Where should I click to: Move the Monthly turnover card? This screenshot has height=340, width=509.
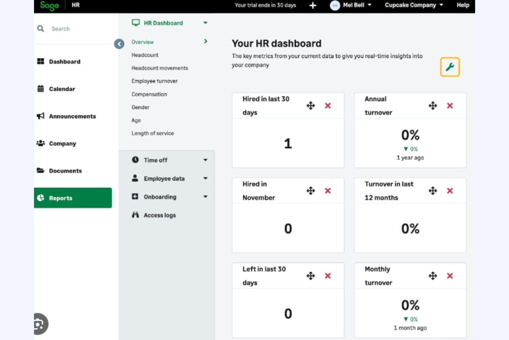point(433,276)
